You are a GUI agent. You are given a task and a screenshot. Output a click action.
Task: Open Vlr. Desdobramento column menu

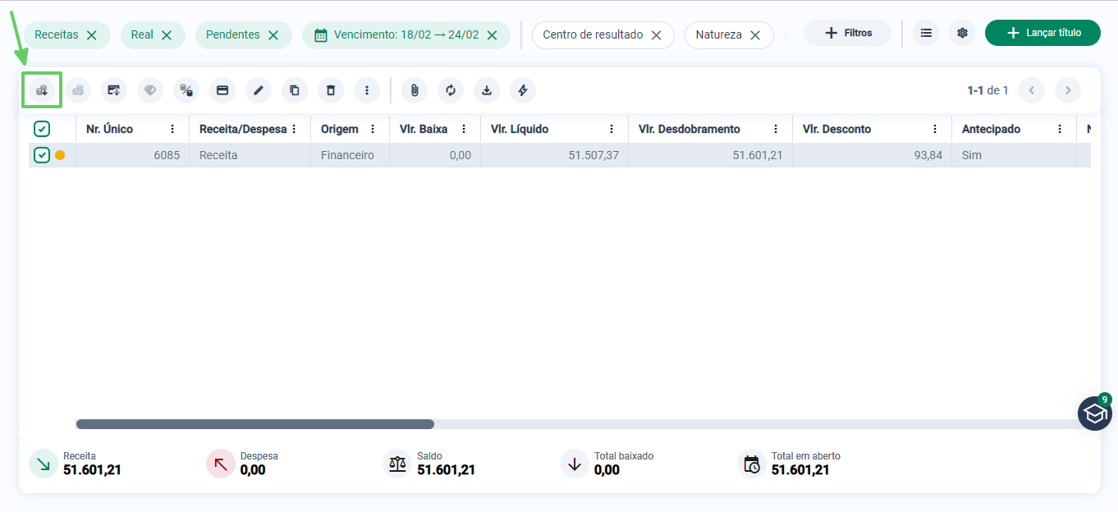pyautogui.click(x=776, y=129)
